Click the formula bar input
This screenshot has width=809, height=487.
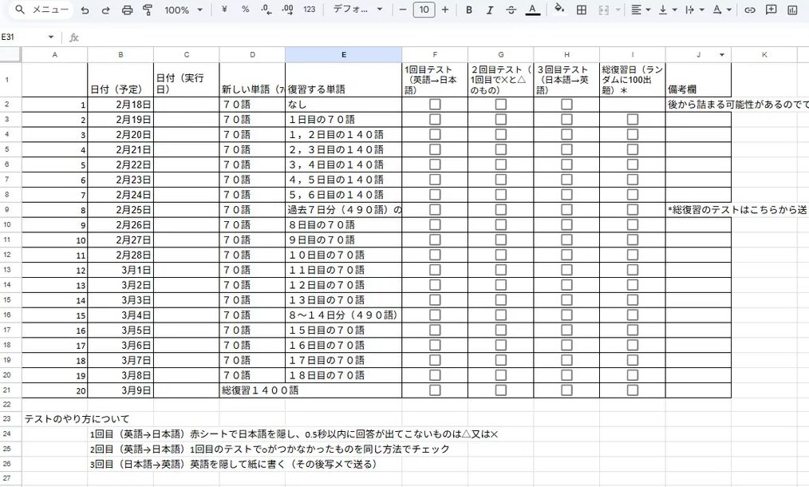(444, 38)
